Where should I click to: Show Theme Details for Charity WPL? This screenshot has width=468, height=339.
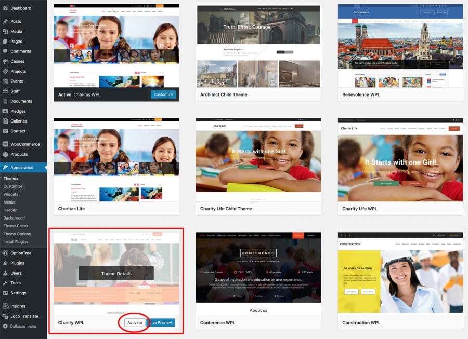116,274
